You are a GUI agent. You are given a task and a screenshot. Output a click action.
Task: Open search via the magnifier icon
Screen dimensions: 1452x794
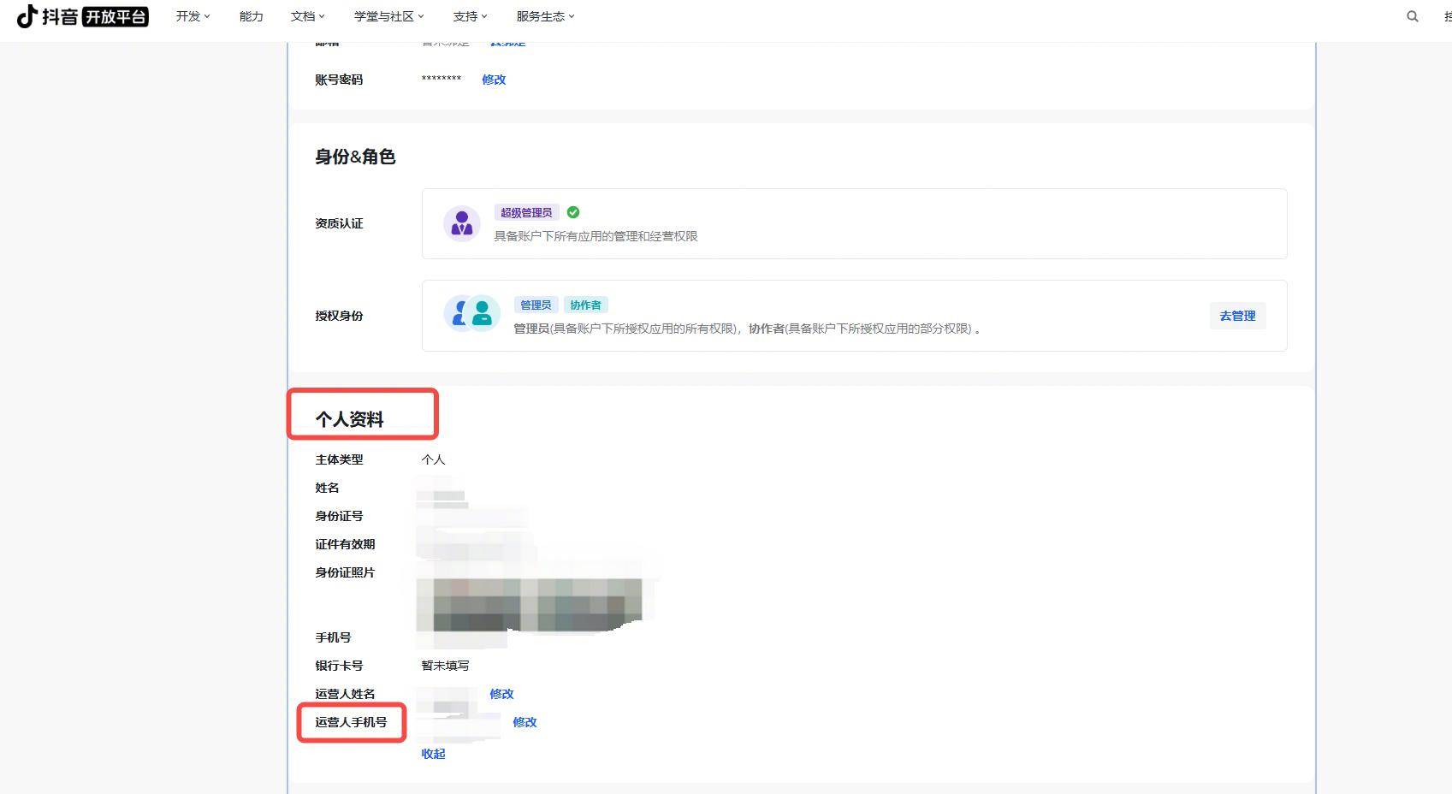click(x=1413, y=16)
